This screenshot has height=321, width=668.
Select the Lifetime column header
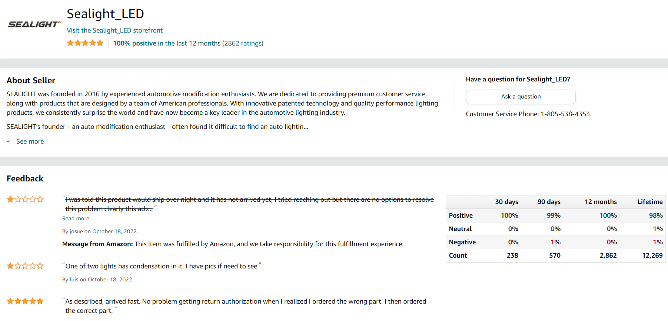[650, 202]
